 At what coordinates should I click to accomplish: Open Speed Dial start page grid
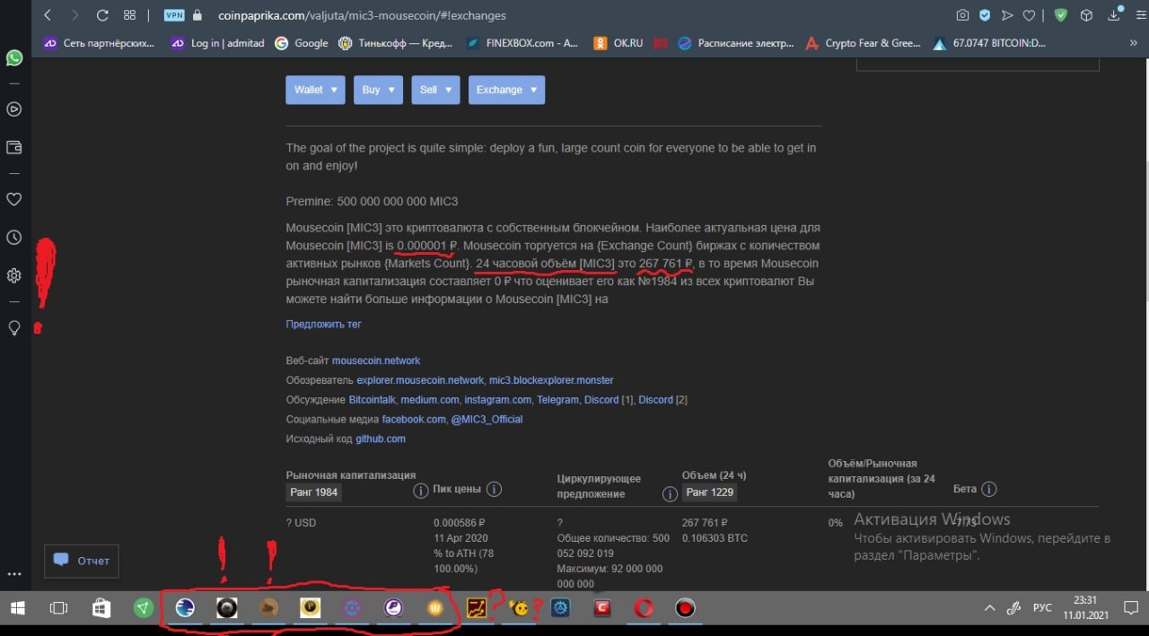[129, 15]
